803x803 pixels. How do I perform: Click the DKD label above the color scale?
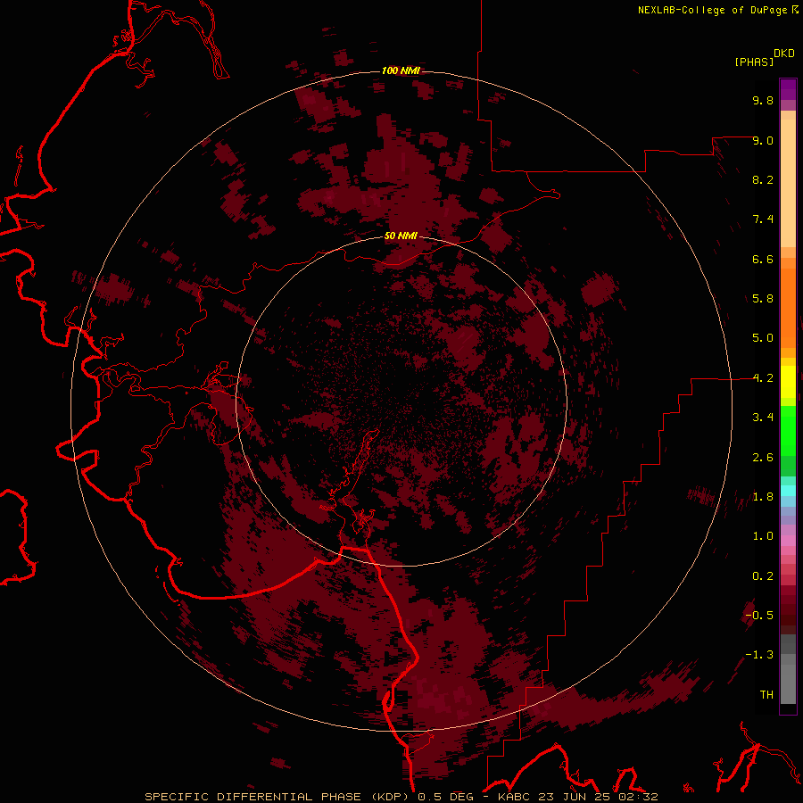tap(784, 53)
